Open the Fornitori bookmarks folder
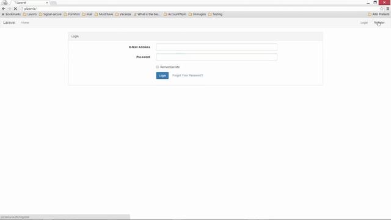Viewport: 391px width, 220px height. [x=72, y=14]
